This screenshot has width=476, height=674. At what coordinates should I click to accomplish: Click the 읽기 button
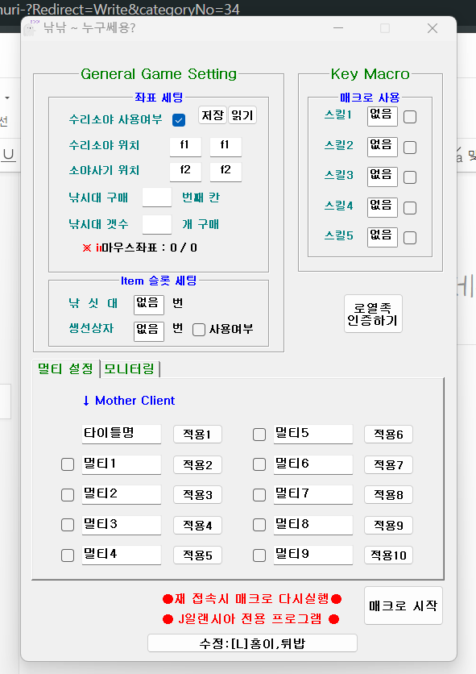242,115
